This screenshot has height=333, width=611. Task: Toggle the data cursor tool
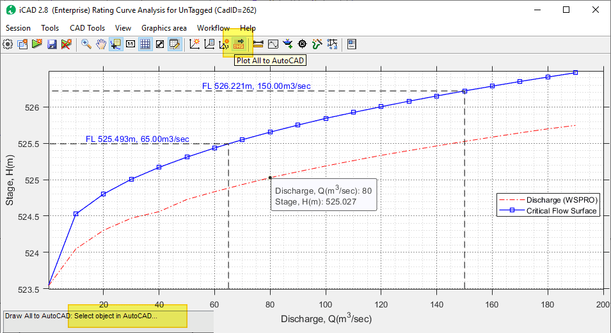pos(116,44)
